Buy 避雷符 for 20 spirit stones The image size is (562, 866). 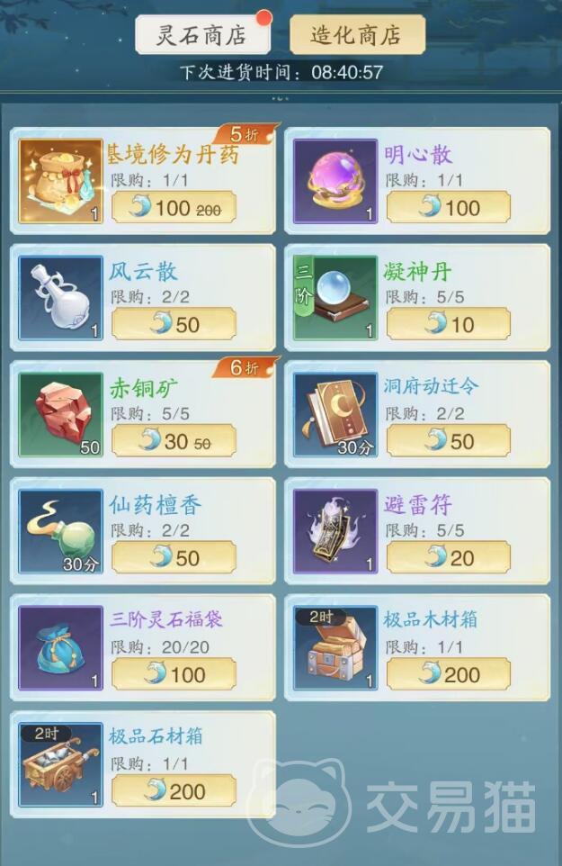click(449, 558)
